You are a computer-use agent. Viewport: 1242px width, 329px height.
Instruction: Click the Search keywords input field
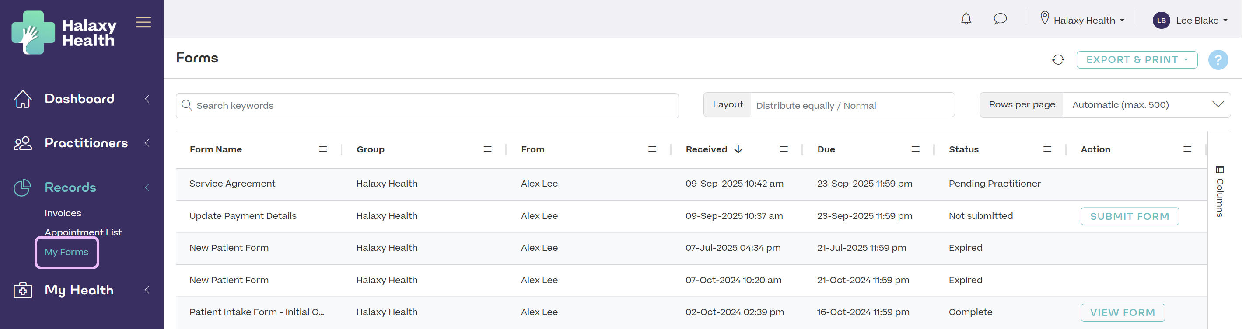(427, 105)
